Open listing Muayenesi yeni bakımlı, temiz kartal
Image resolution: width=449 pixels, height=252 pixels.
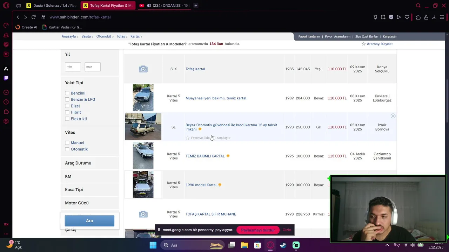tap(216, 98)
